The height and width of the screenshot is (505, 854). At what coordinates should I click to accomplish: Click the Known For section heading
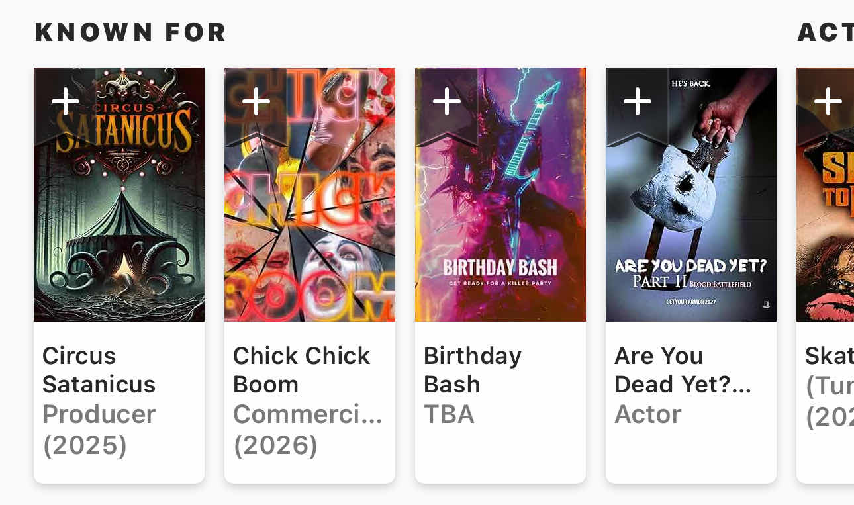(130, 32)
